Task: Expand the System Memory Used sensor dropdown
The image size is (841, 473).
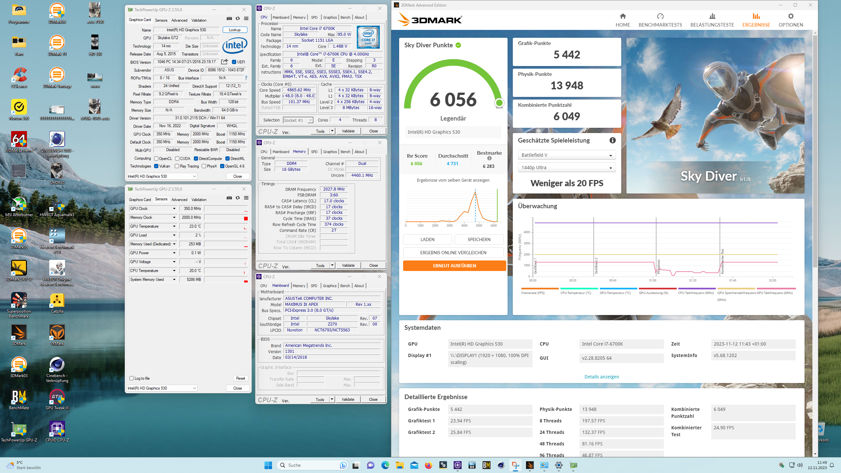Action: click(x=174, y=280)
